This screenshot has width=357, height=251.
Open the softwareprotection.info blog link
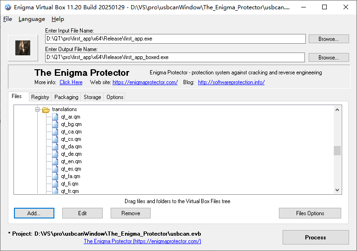coord(231,82)
